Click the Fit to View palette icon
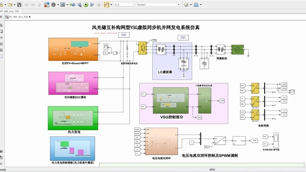Screen dimensions: 306x172 tap(1, 31)
